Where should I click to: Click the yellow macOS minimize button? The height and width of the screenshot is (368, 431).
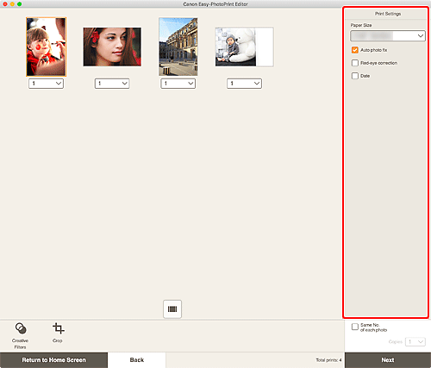coord(12,4)
